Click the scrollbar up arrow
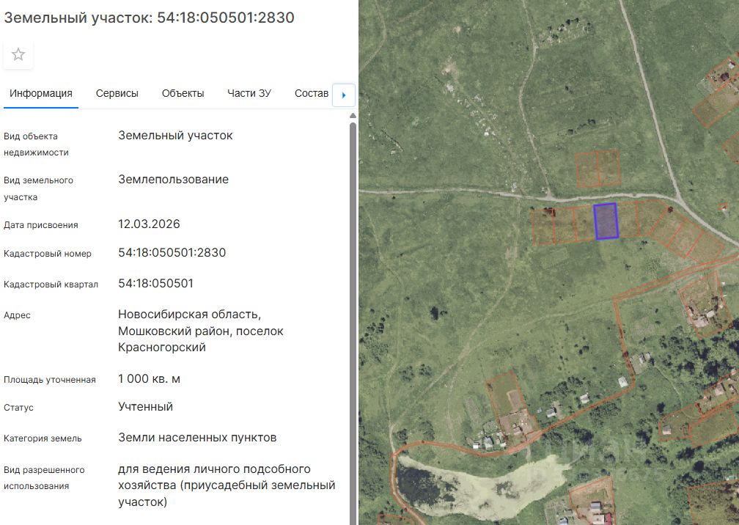 coord(353,115)
